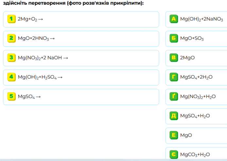
Task: Click the yellow number 4 badge
Action: point(11,77)
